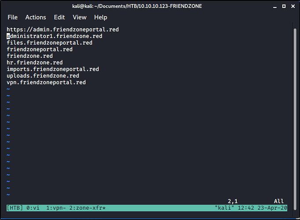Image resolution: width=300 pixels, height=220 pixels.
Task: Maximize the terminal window
Action: pos(285,6)
